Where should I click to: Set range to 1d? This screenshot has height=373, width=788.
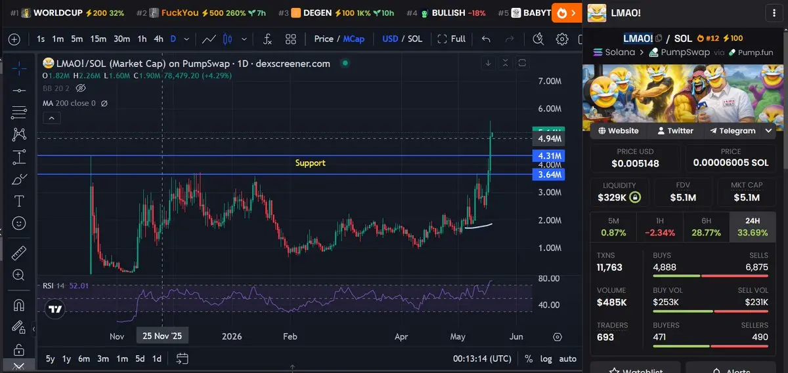click(x=157, y=359)
